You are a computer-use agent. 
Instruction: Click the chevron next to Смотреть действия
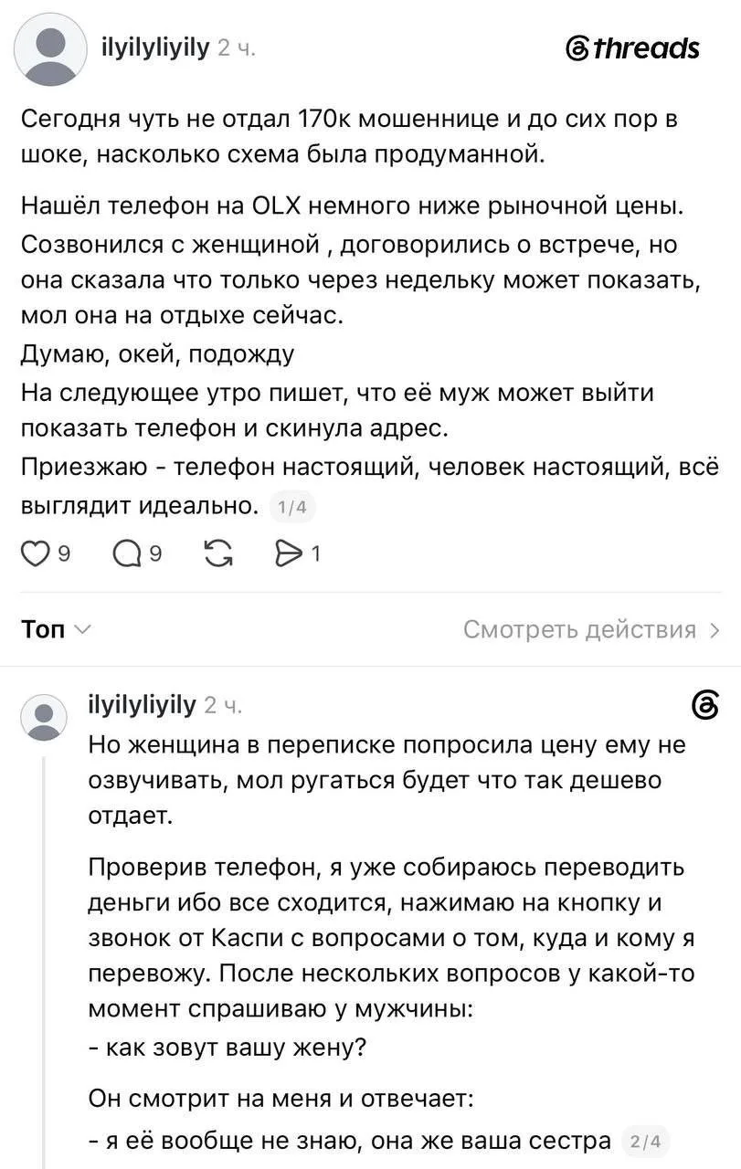point(714,629)
